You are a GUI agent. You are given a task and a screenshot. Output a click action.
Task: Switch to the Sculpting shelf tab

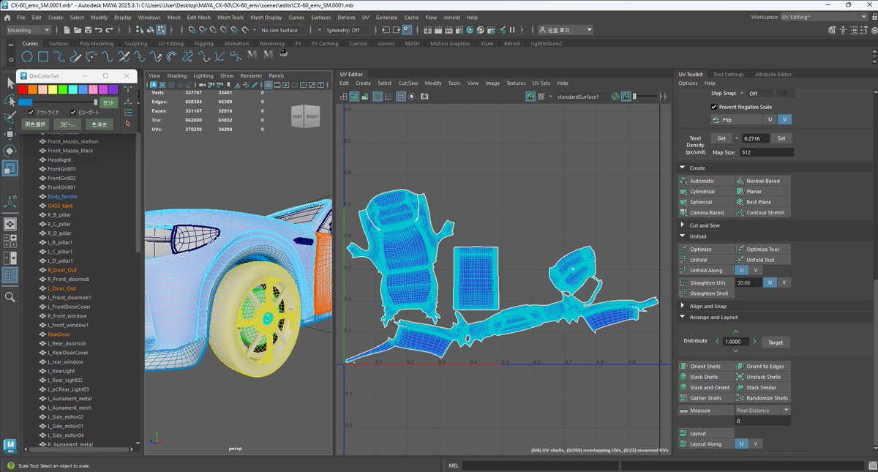(135, 43)
